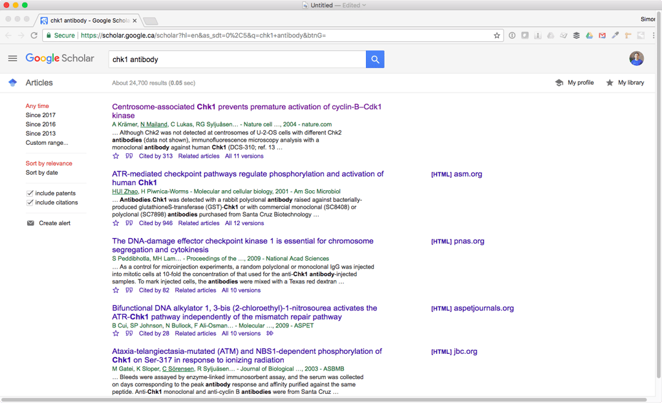662x403 pixels.
Task: Save the Centrosome-associated Chk1 article with its star
Action: 116,156
